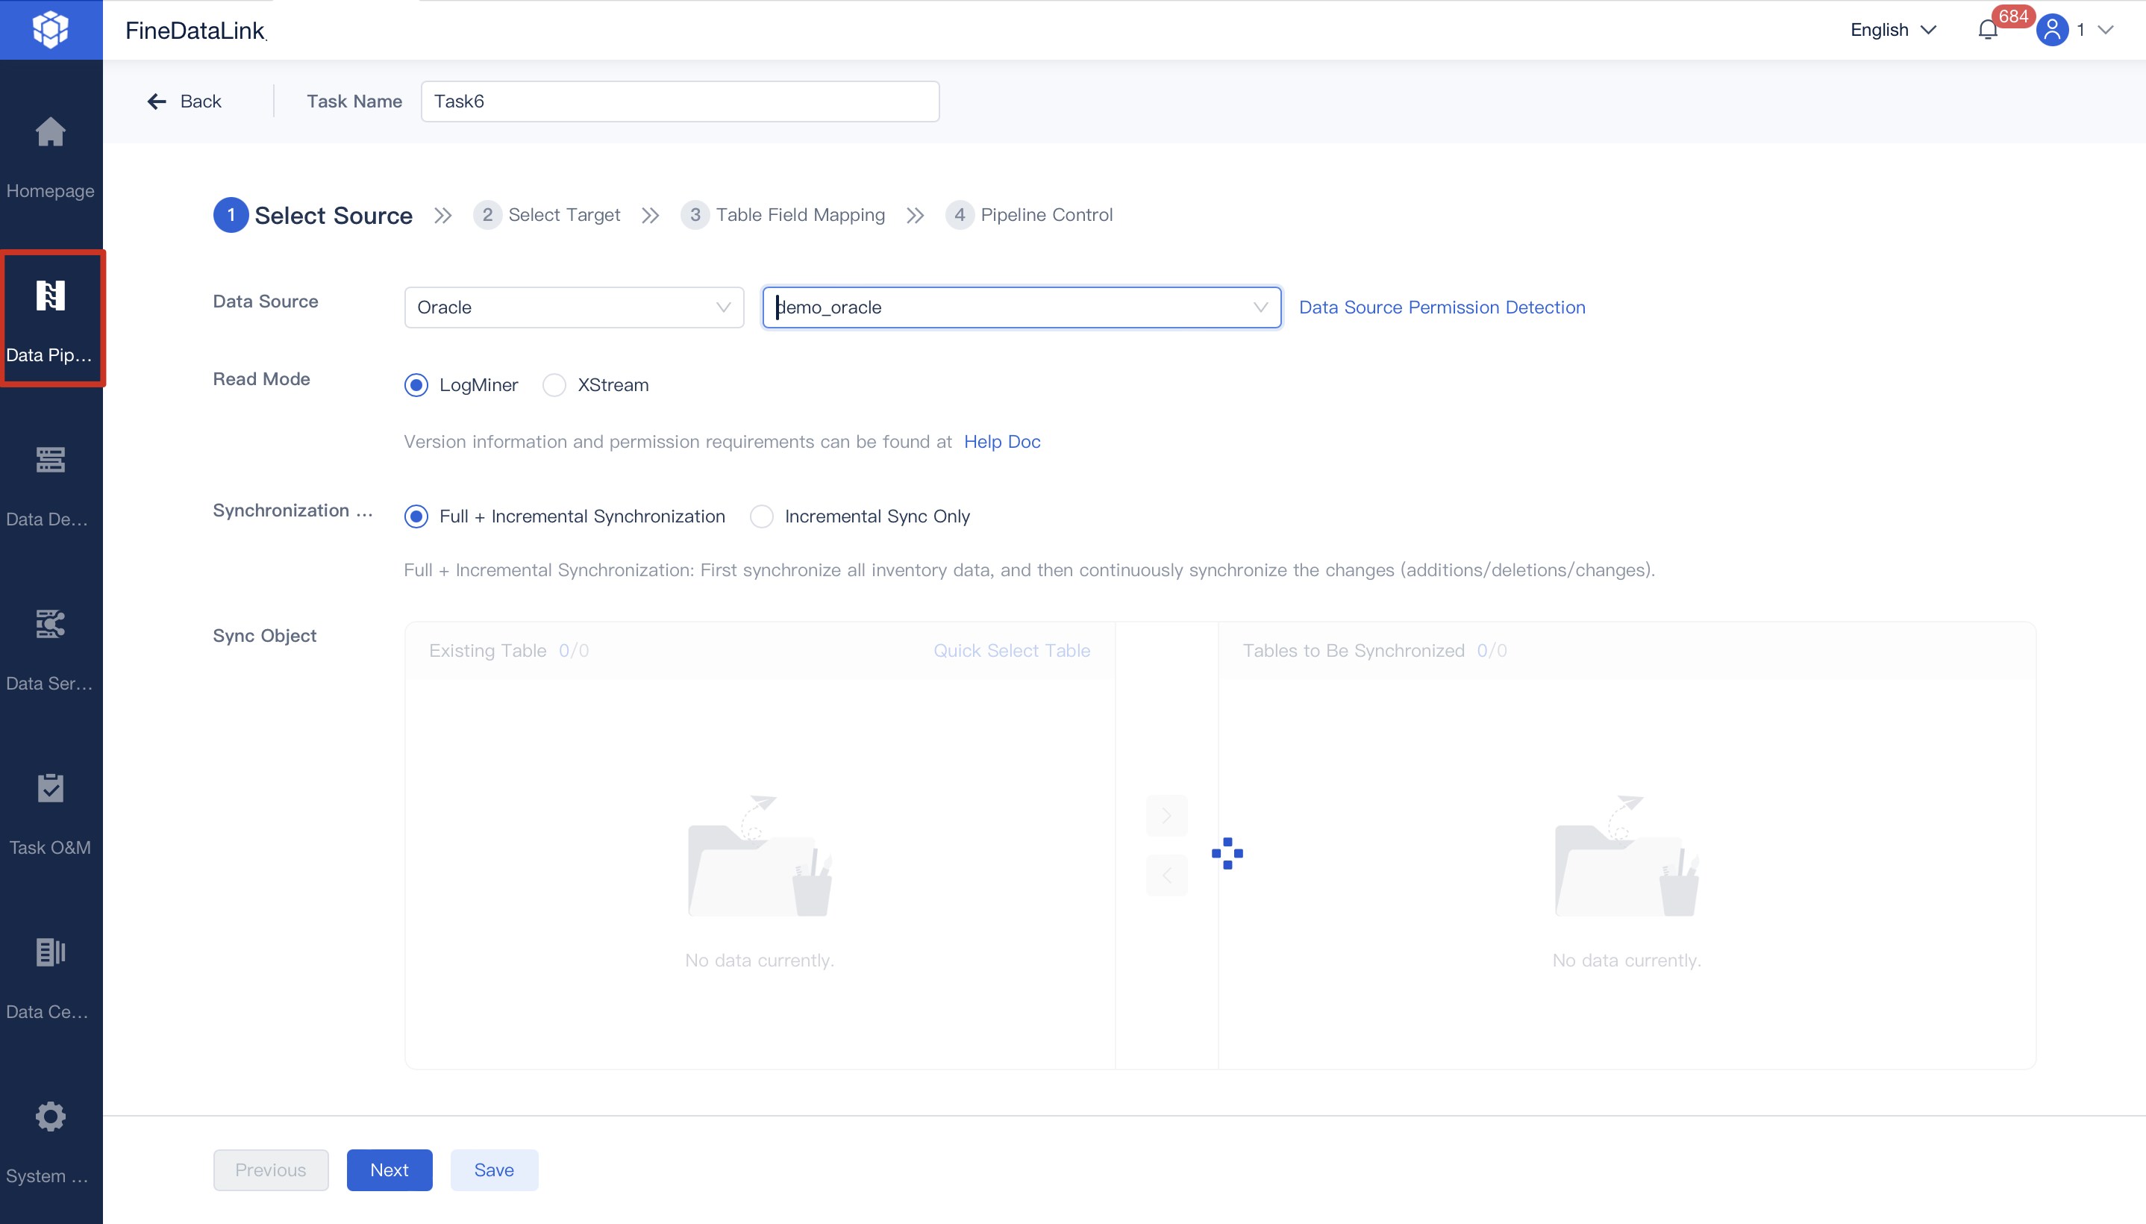Image resolution: width=2146 pixels, height=1224 pixels.
Task: Select XStream read mode
Action: click(x=554, y=384)
